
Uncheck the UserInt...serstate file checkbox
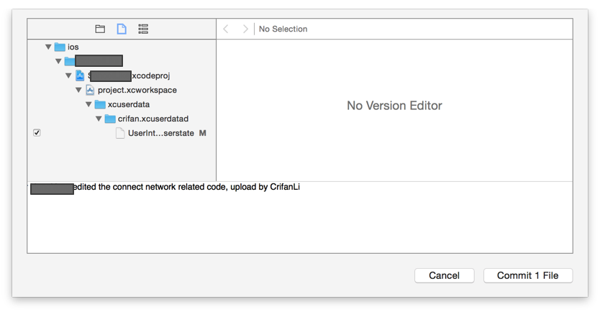(37, 133)
